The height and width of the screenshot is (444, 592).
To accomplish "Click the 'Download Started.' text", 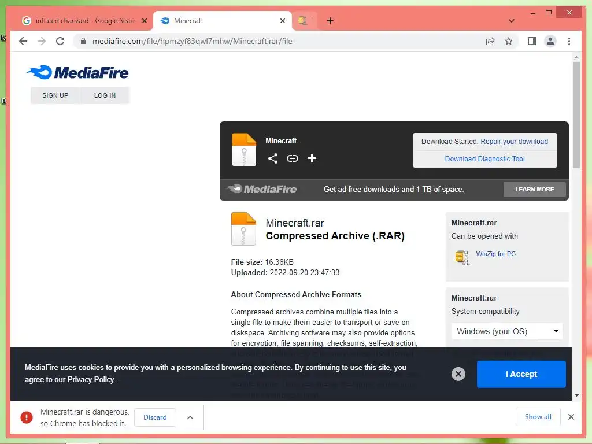I will coord(450,142).
